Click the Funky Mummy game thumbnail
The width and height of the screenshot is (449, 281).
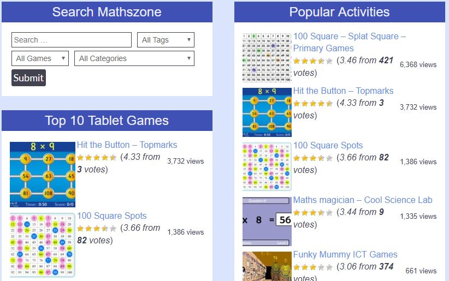[x=267, y=266]
